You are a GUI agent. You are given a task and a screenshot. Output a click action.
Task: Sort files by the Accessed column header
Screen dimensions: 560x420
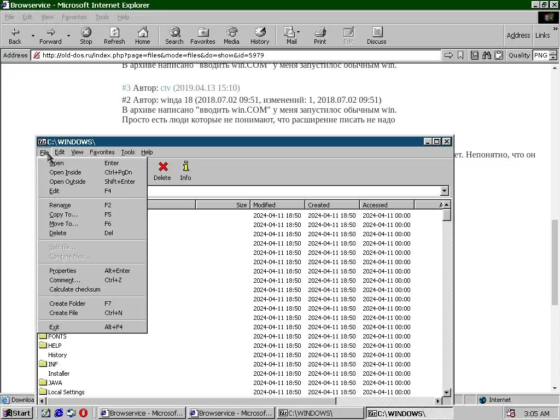click(x=387, y=205)
